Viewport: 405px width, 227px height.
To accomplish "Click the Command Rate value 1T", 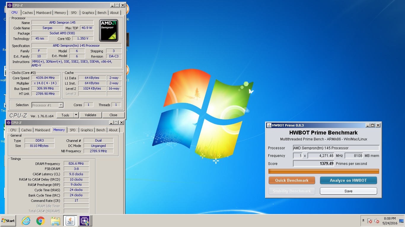I will tap(76, 200).
